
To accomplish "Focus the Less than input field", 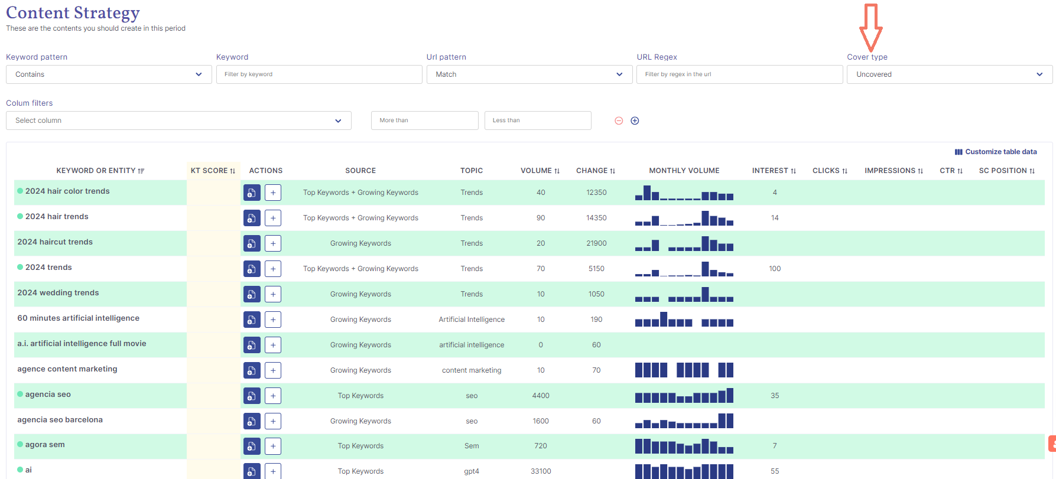I will (538, 120).
